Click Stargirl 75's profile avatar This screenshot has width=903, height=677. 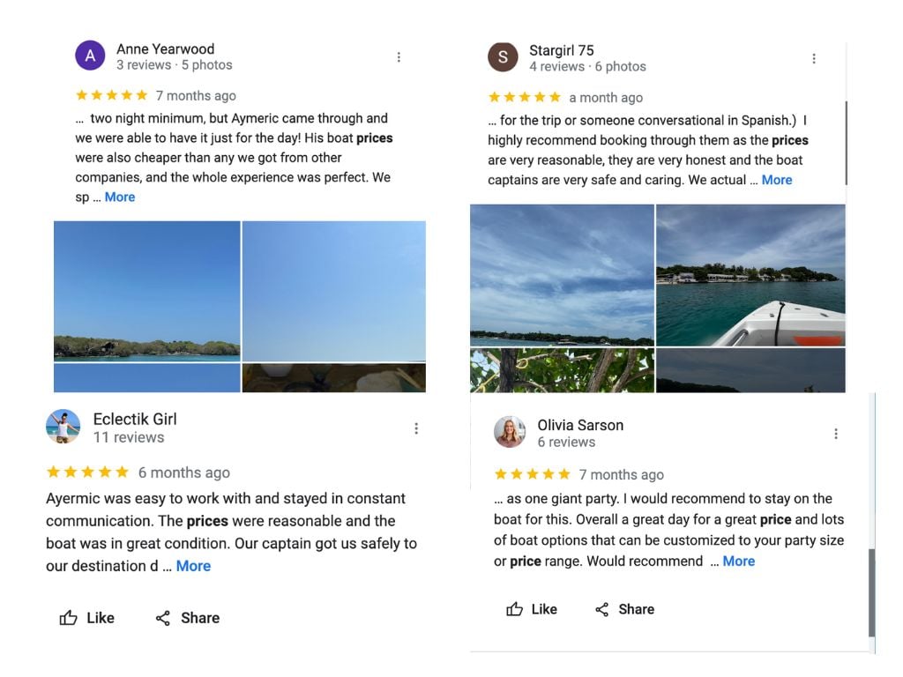(503, 56)
